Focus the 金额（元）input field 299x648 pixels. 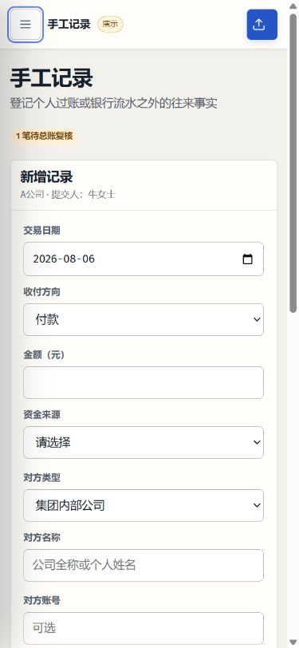(144, 382)
